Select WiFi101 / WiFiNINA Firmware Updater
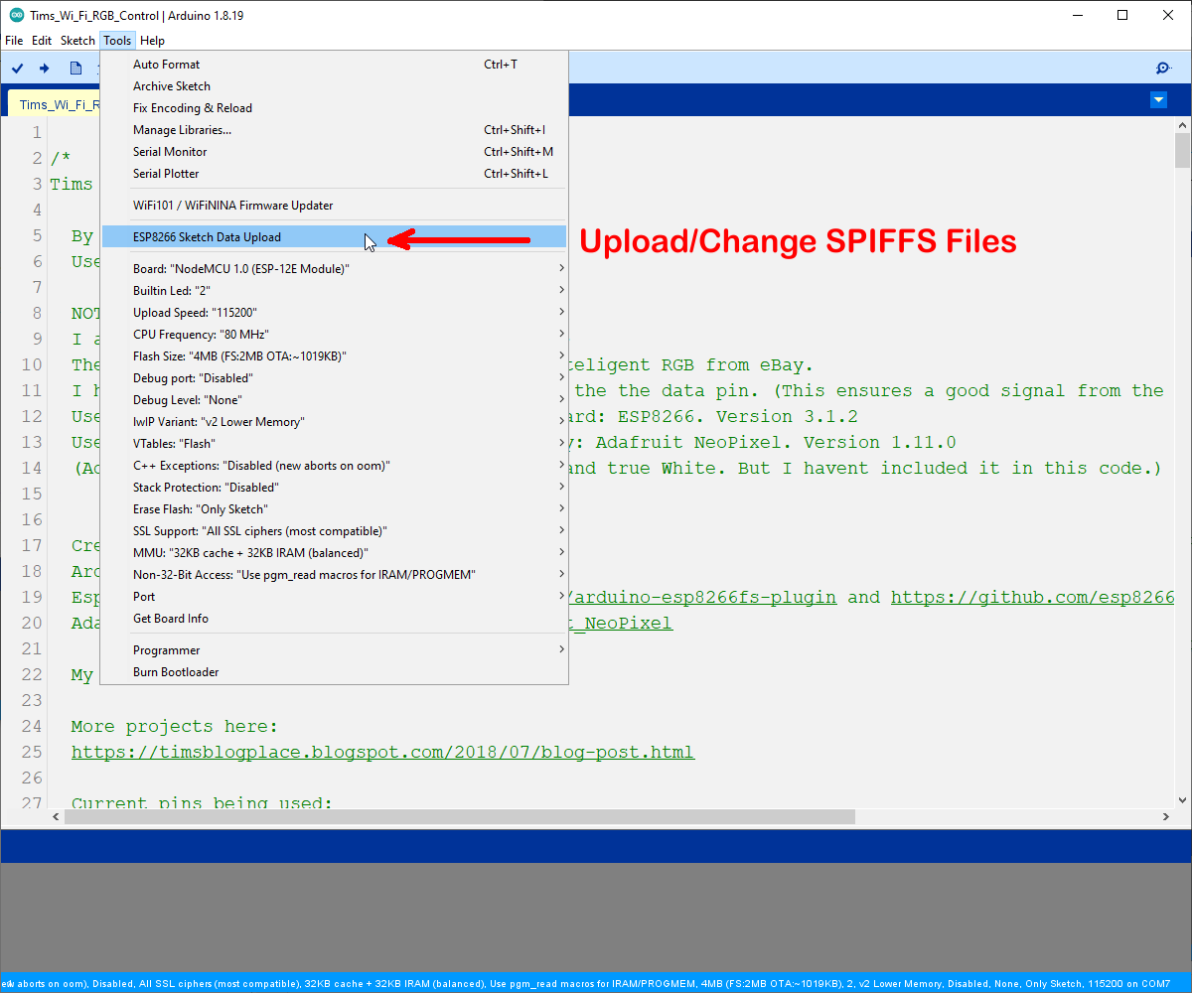The height and width of the screenshot is (993, 1192). coord(334,206)
